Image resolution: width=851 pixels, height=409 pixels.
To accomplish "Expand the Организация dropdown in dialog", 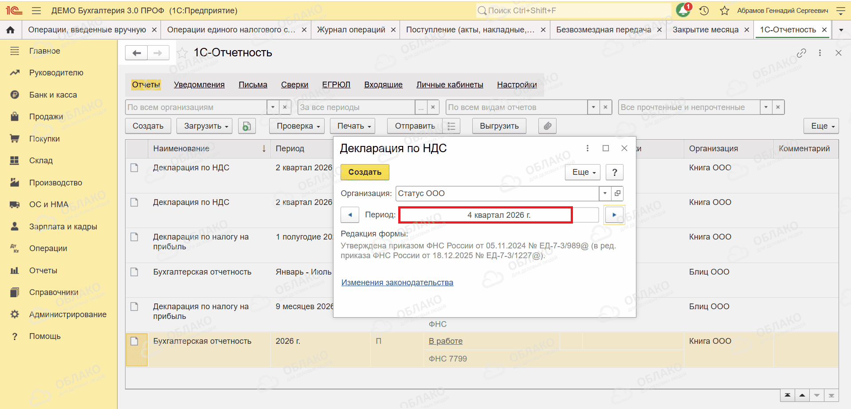I will pyautogui.click(x=605, y=193).
